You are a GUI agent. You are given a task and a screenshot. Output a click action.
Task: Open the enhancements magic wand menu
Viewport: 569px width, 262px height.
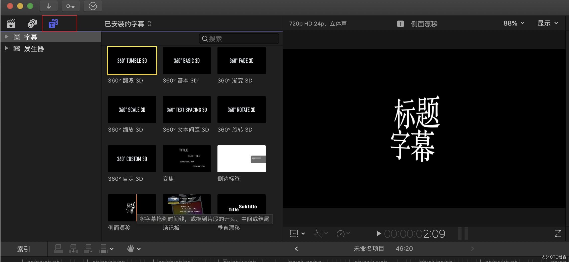tap(321, 233)
